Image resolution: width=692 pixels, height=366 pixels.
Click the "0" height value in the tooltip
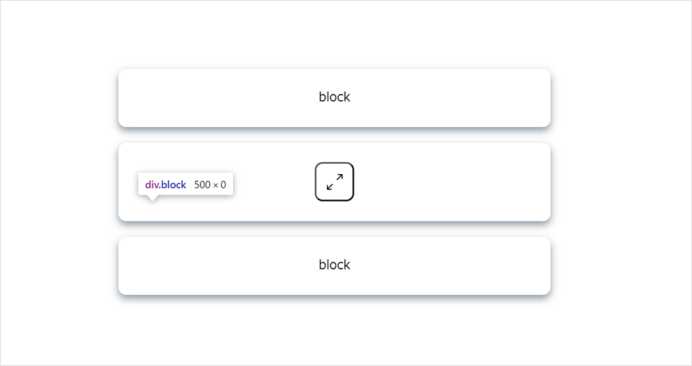223,185
